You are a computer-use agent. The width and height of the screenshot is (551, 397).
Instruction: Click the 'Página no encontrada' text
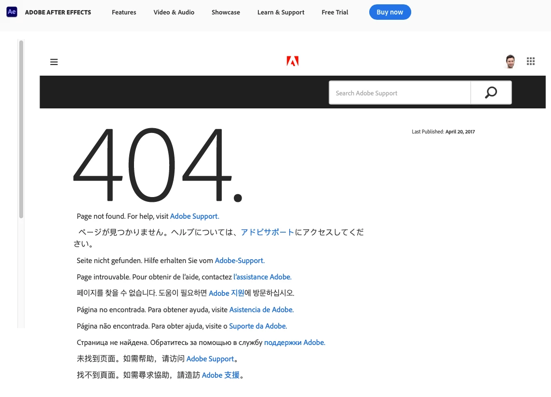111,309
